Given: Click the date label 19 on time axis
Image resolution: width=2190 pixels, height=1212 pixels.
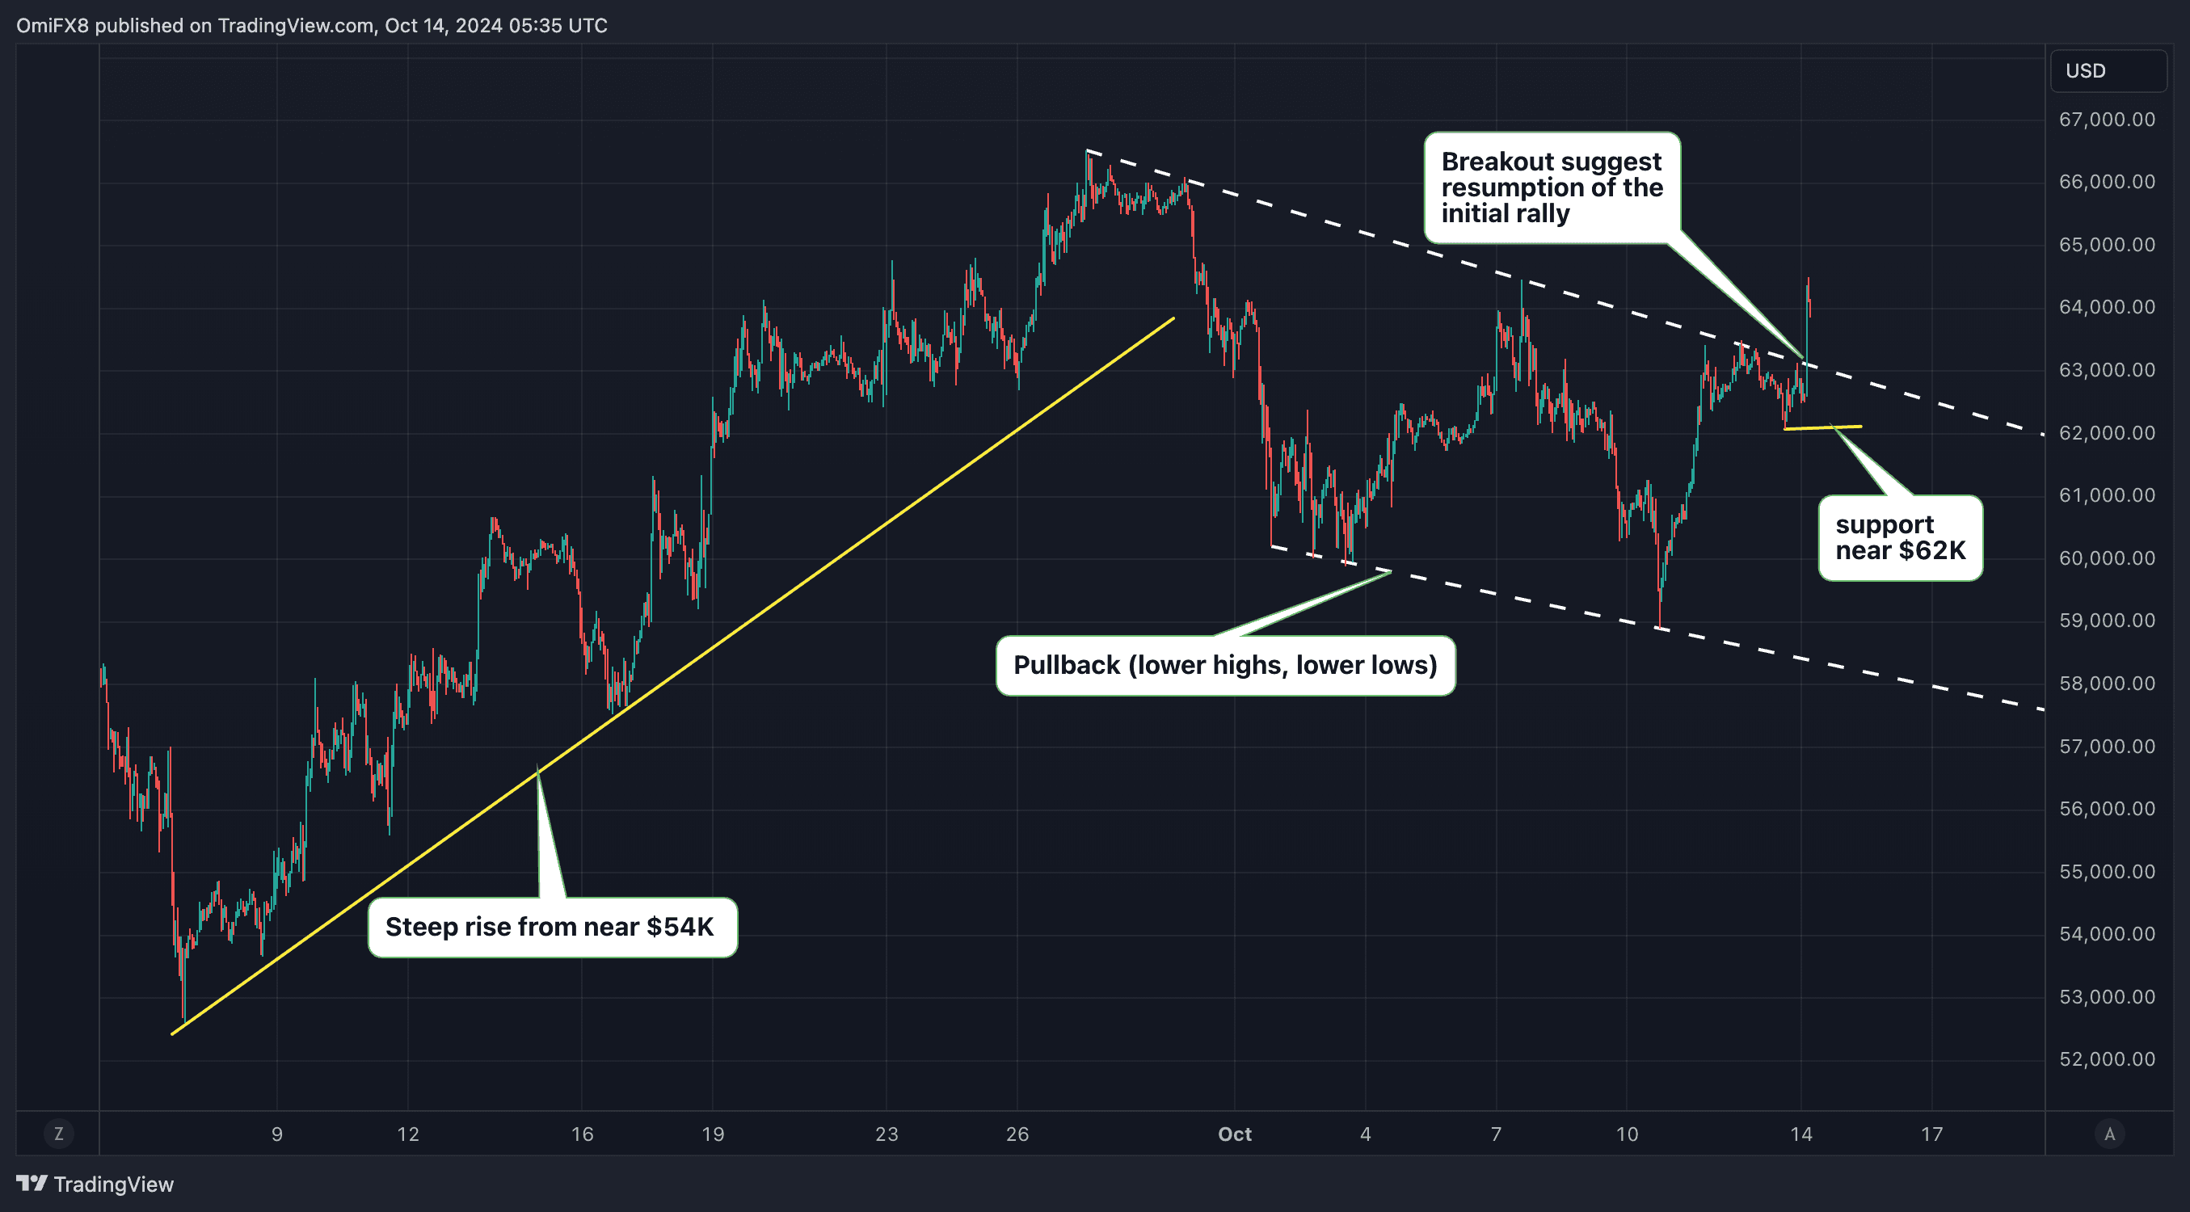Looking at the screenshot, I should 714,1134.
